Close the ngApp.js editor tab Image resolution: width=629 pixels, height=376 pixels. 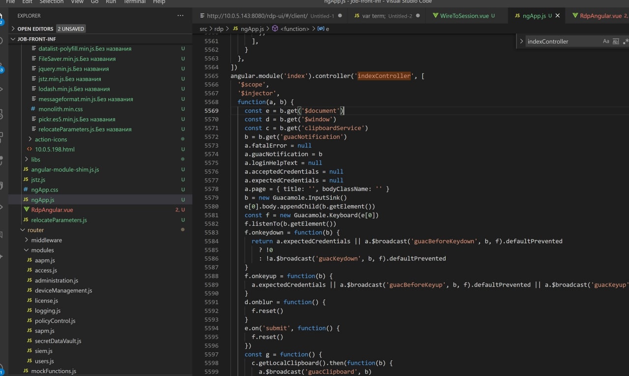[x=557, y=16]
